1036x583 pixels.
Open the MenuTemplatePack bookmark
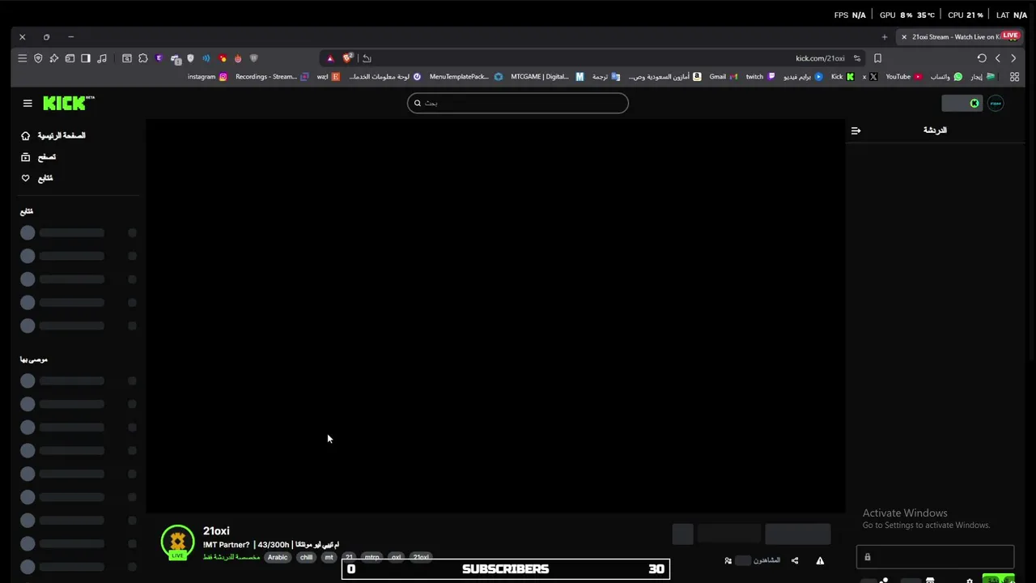[x=465, y=77]
